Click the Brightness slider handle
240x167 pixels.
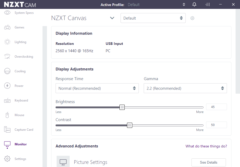click(122, 107)
